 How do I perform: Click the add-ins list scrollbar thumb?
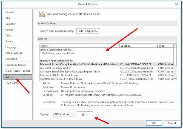tap(175, 57)
